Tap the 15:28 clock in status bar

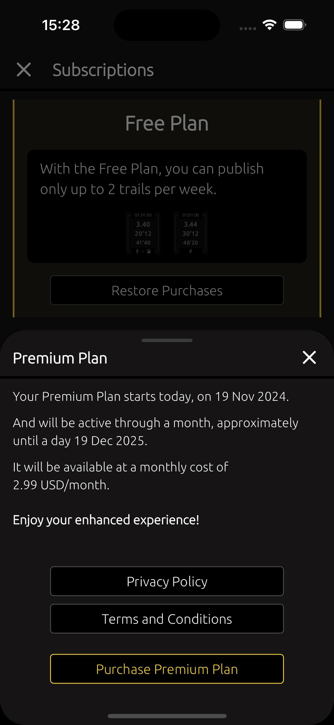pyautogui.click(x=61, y=25)
